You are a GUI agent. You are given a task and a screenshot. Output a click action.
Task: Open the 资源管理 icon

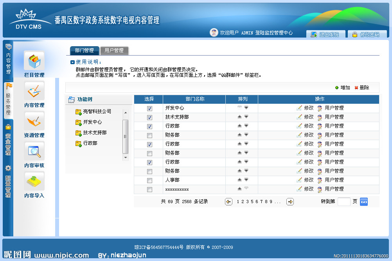coord(34,121)
